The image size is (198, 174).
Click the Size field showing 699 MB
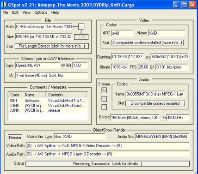44,37
